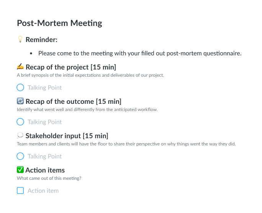Tick the Action item checkbox
262x213 pixels.
(x=20, y=190)
